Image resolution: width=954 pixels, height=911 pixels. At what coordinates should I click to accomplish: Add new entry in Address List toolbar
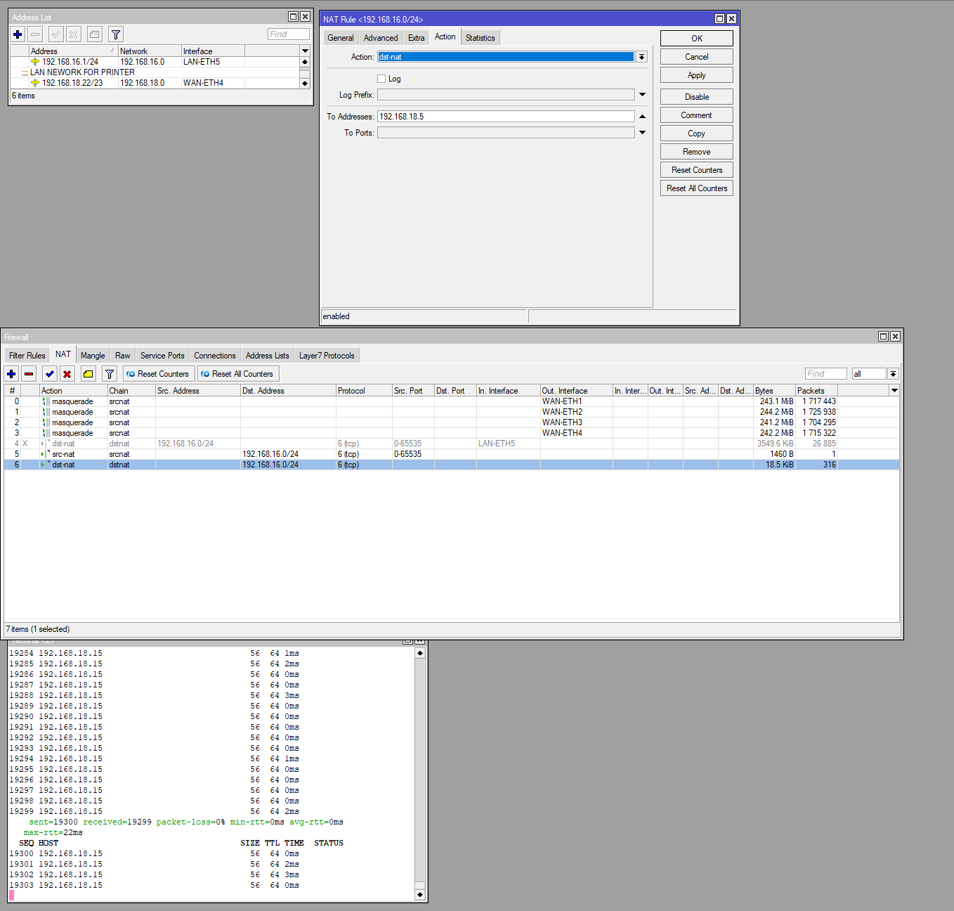tap(18, 34)
